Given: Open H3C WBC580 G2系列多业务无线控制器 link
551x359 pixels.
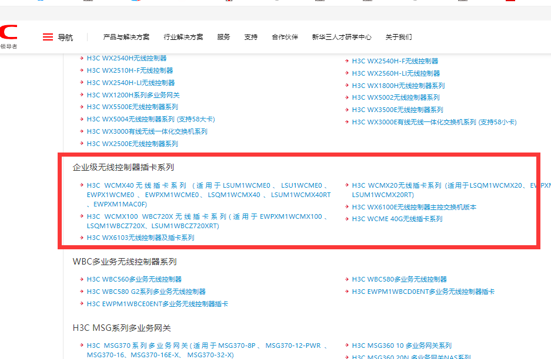Looking at the screenshot, I should coord(146,292).
